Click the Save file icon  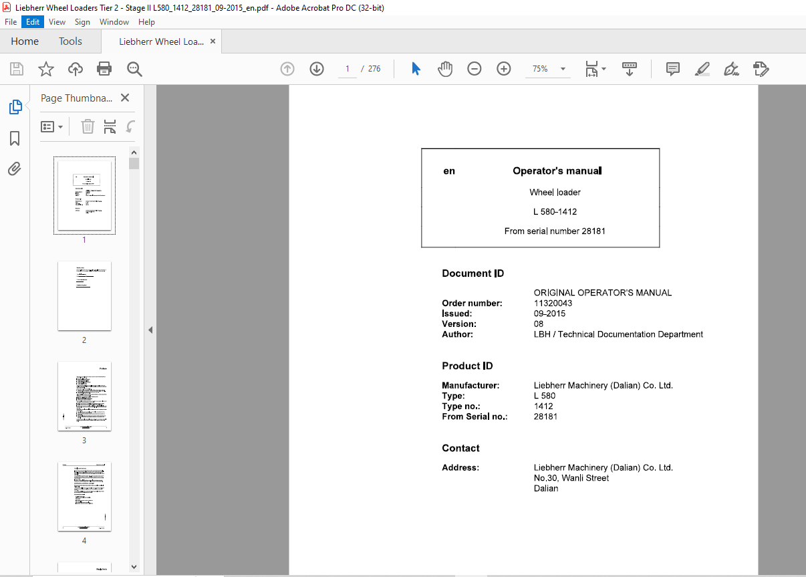(16, 69)
